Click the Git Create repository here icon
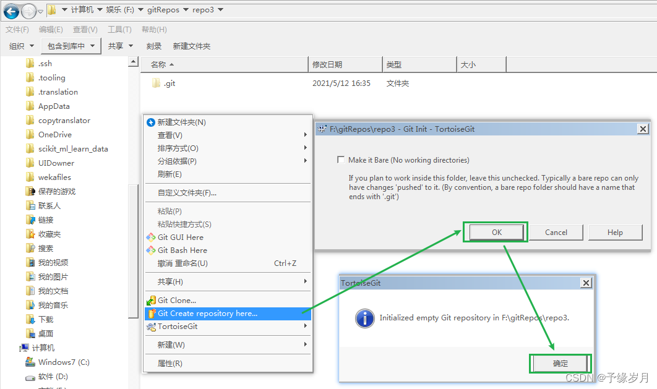This screenshot has height=389, width=657. click(152, 314)
